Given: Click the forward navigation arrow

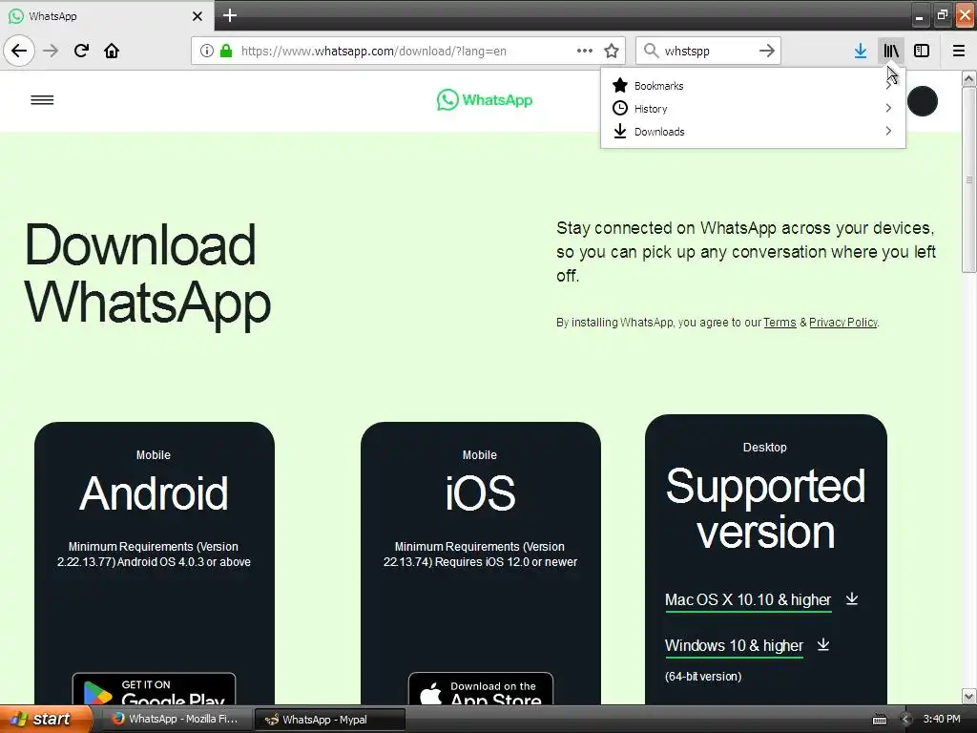Looking at the screenshot, I should pyautogui.click(x=51, y=51).
